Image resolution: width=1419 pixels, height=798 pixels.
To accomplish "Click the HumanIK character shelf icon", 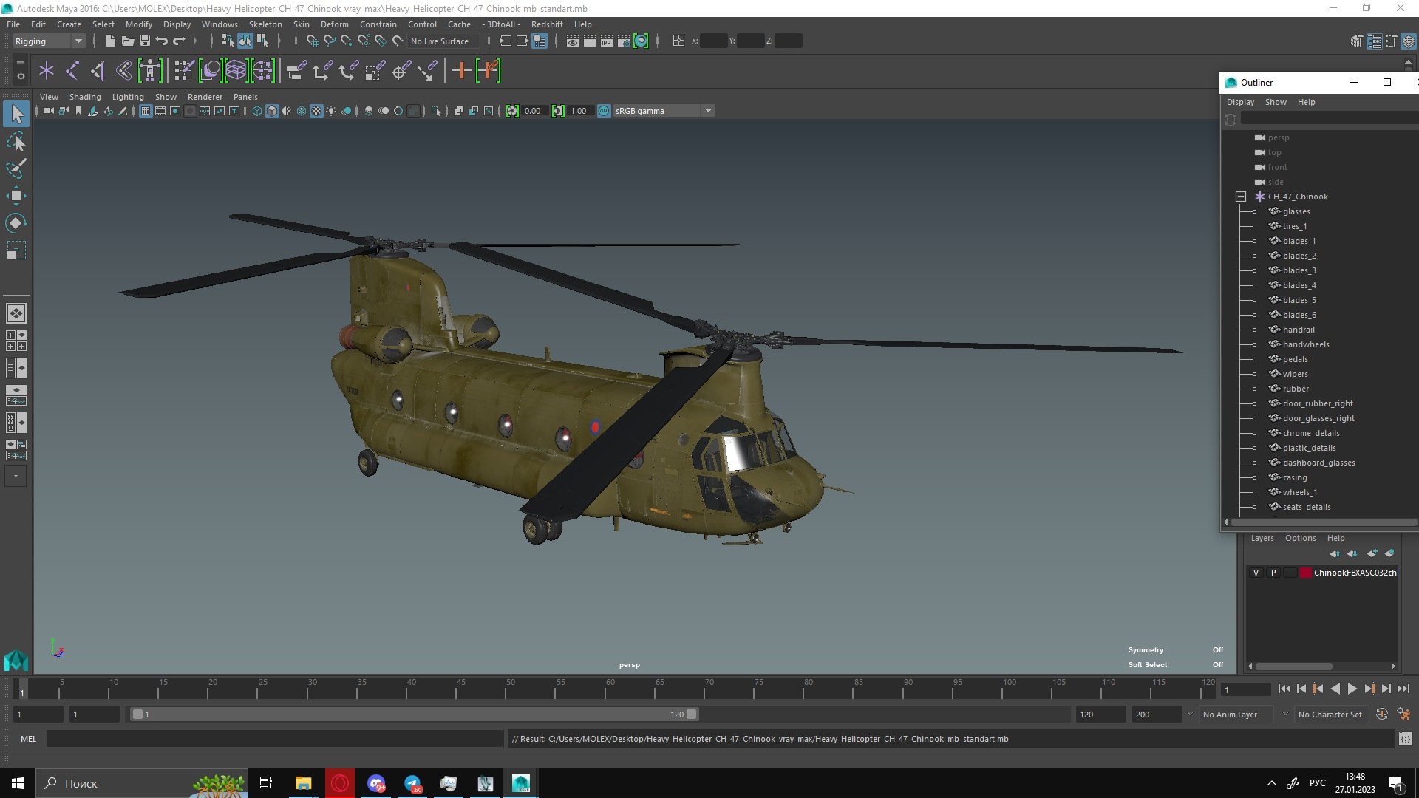I will point(150,71).
